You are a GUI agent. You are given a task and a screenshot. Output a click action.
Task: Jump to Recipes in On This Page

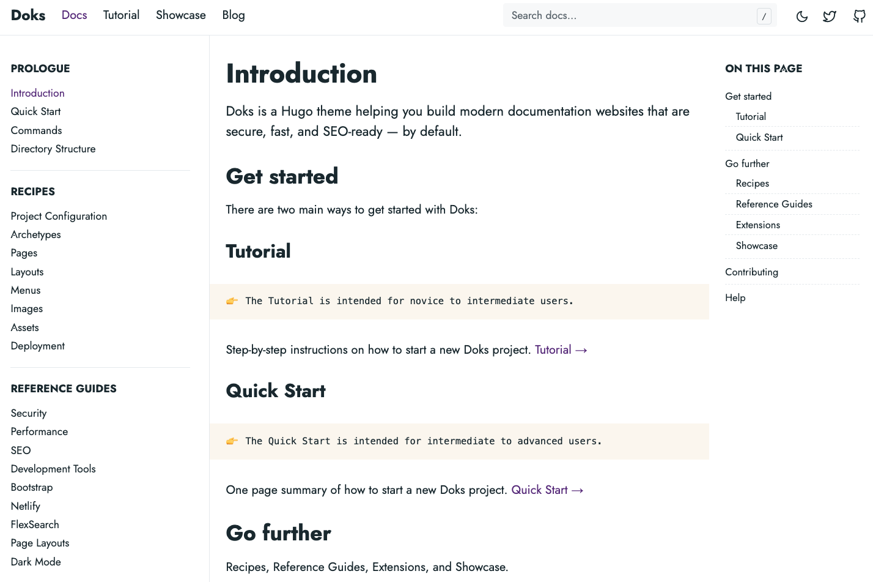[753, 183]
